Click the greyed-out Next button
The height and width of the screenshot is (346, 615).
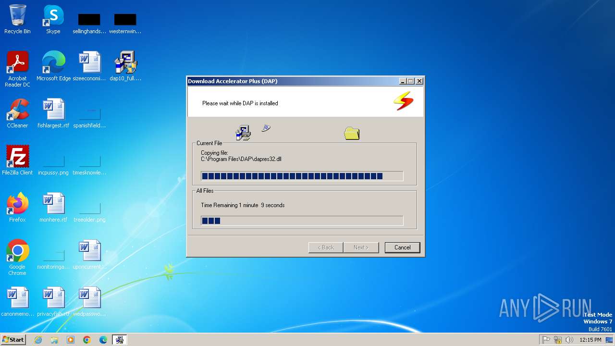click(361, 247)
